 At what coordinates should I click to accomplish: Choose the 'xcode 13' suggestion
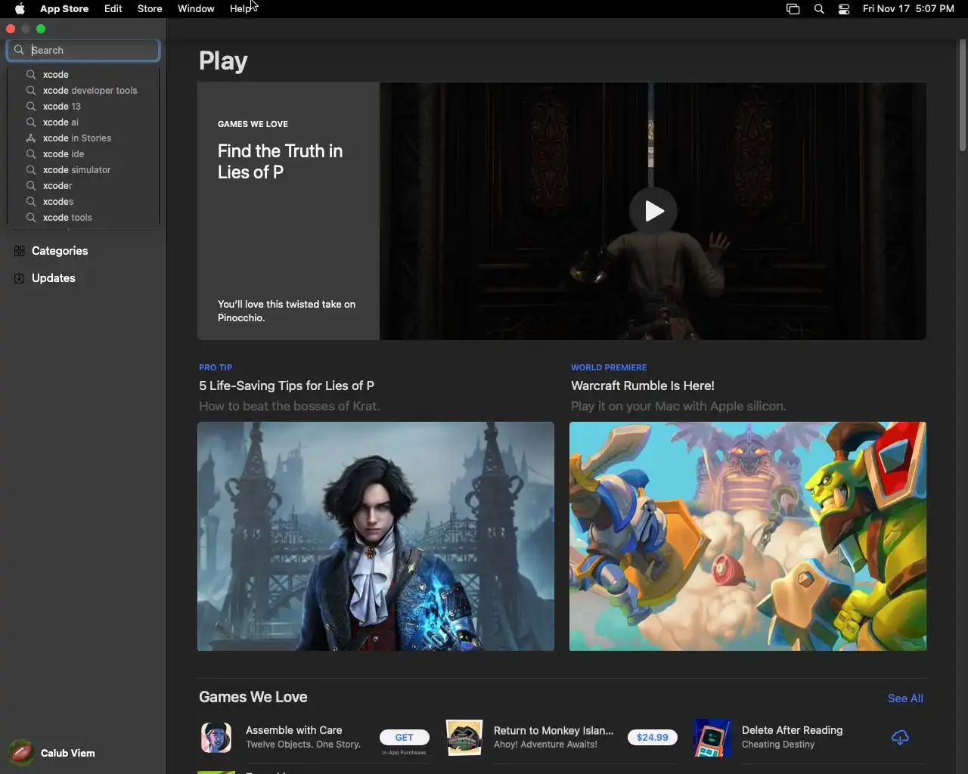click(x=83, y=107)
